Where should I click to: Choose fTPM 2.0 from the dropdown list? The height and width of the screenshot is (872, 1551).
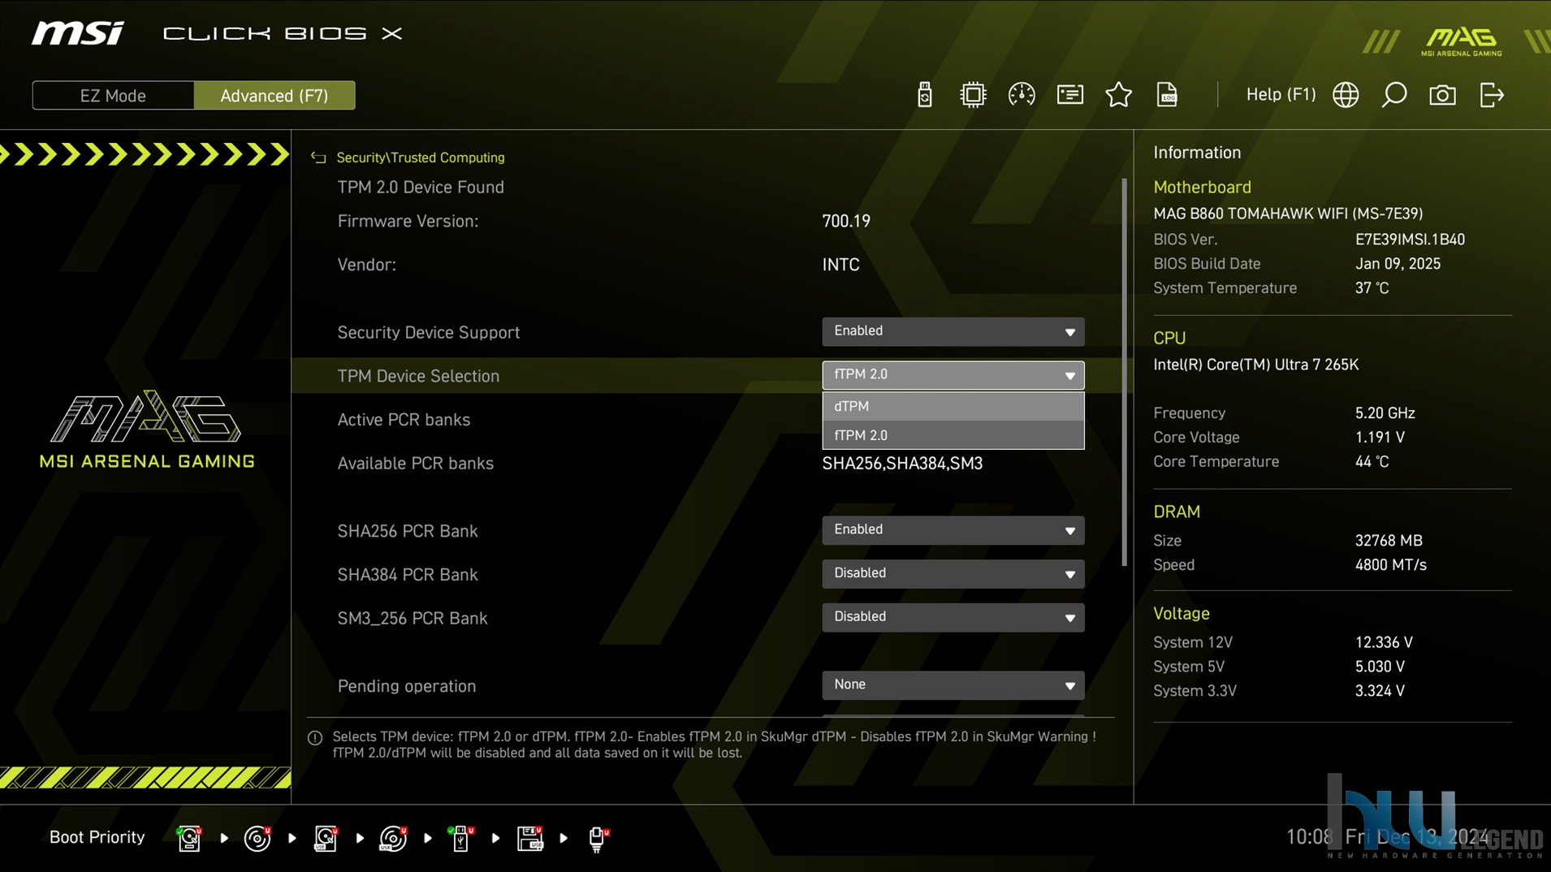tap(953, 435)
